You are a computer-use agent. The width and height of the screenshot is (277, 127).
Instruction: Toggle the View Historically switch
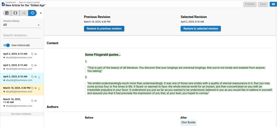(x=7, y=45)
